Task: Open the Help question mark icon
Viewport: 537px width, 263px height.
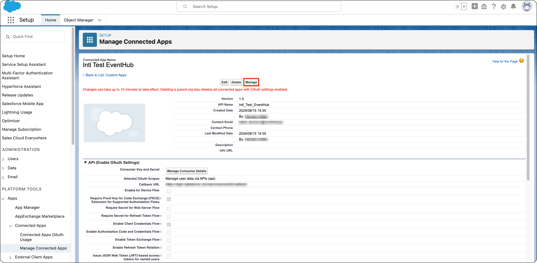Action: [494, 6]
